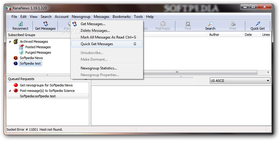
Task: Click the Find toolbar icon
Action: click(x=188, y=24)
